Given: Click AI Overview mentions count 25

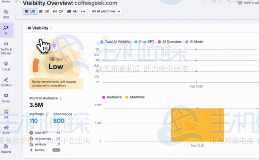Looking at the screenshot, I should coord(58,139).
